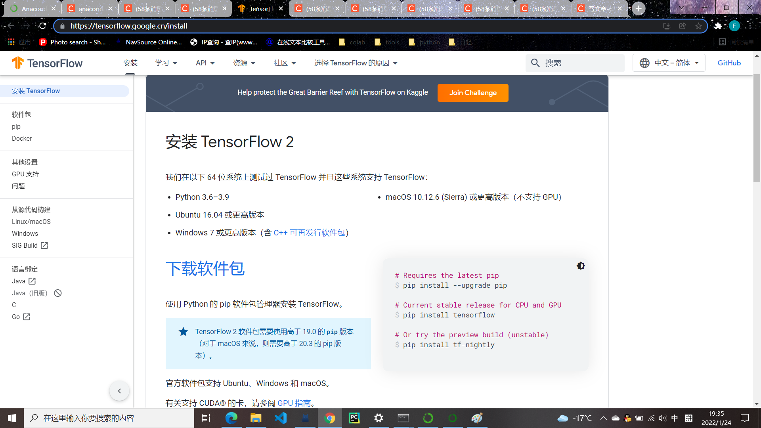This screenshot has width=761, height=428.
Task: Expand 选择 TensorFlow 的原因 menu
Action: (356, 63)
